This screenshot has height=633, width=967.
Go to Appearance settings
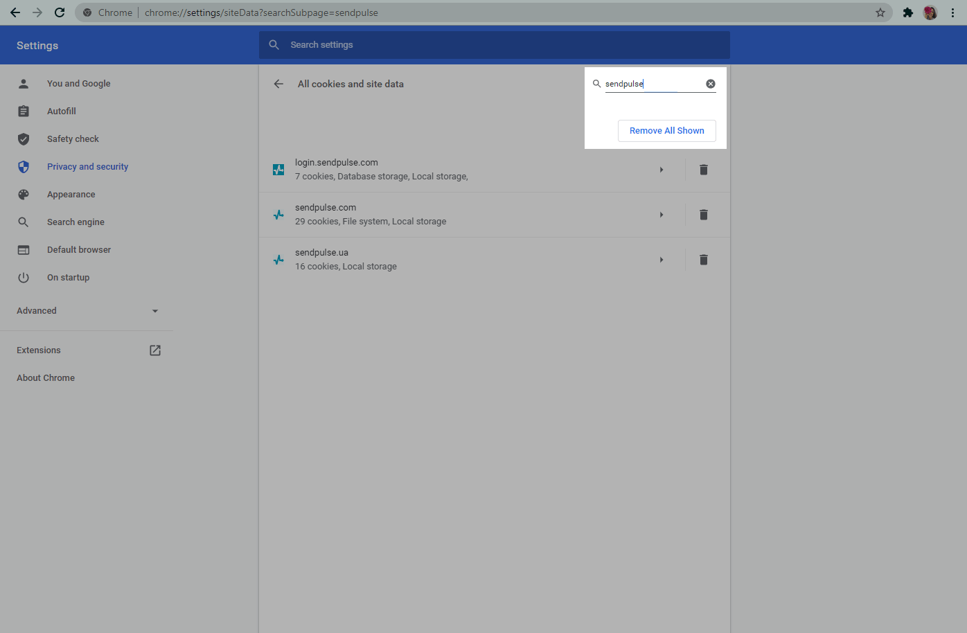point(71,195)
